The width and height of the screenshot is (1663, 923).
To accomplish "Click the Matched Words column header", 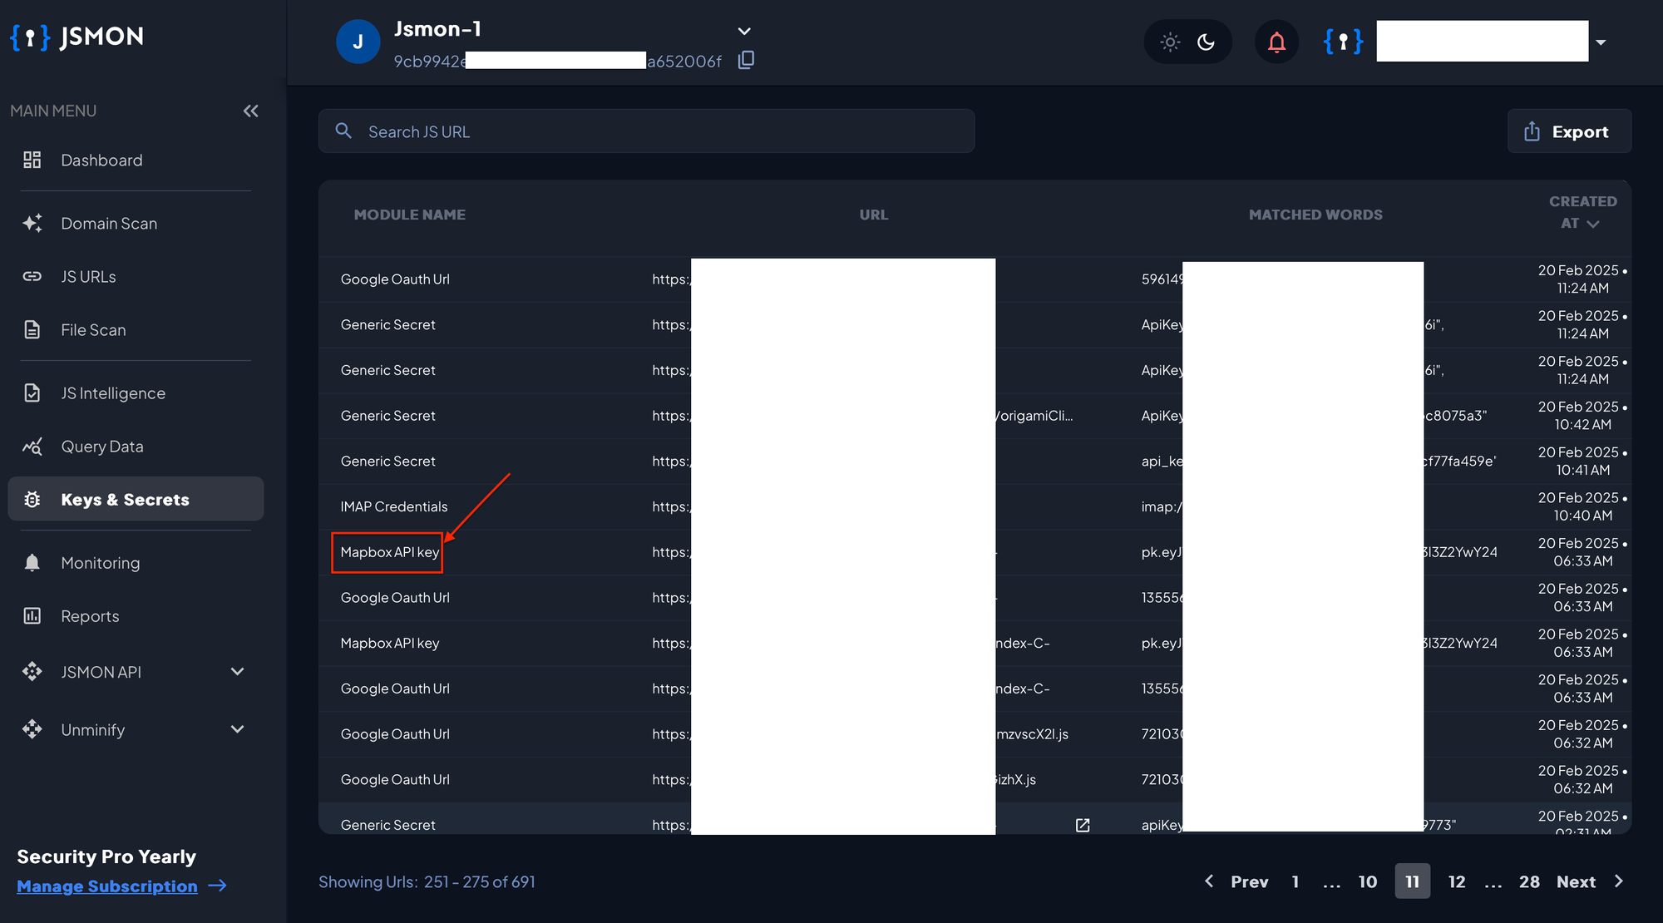I will click(1315, 215).
